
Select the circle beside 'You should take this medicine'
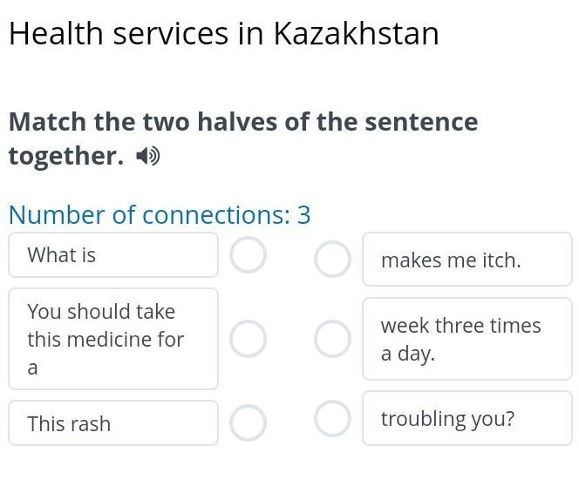coord(249,339)
